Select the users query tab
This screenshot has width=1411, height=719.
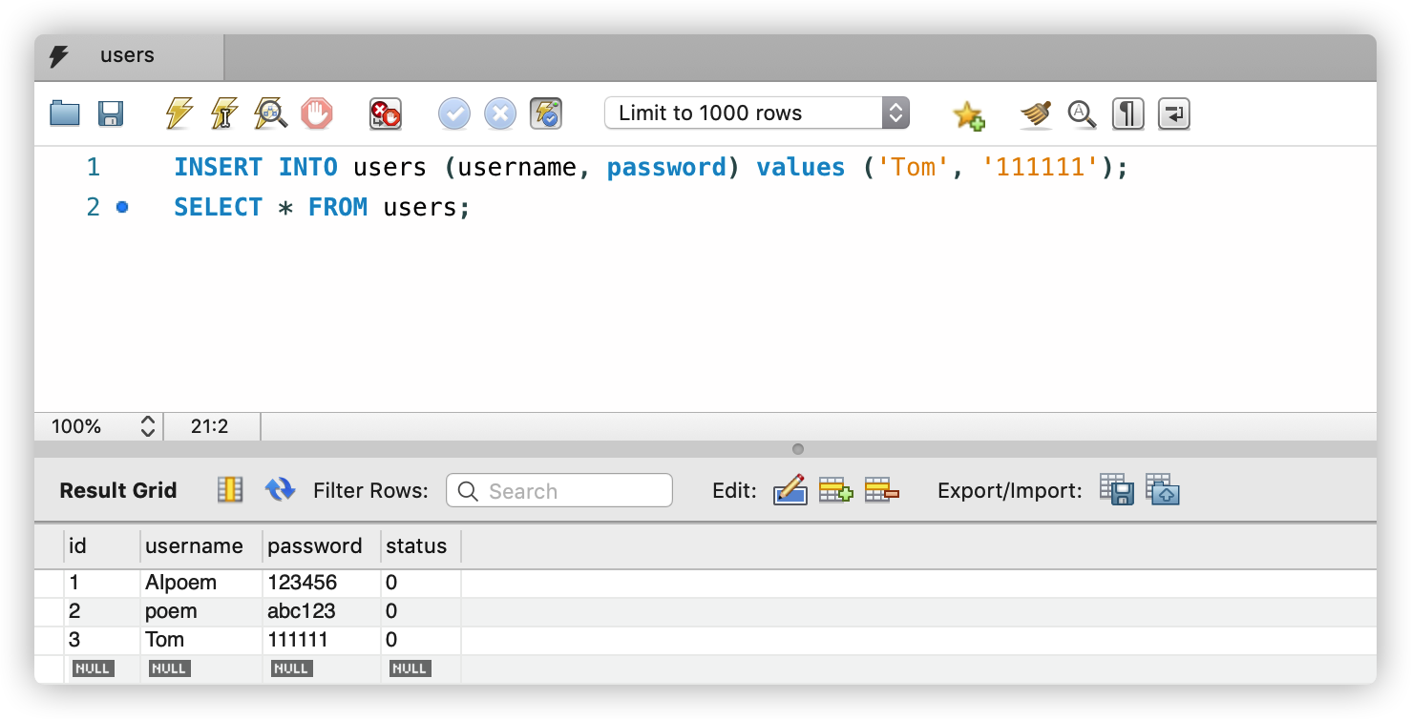pyautogui.click(x=129, y=56)
